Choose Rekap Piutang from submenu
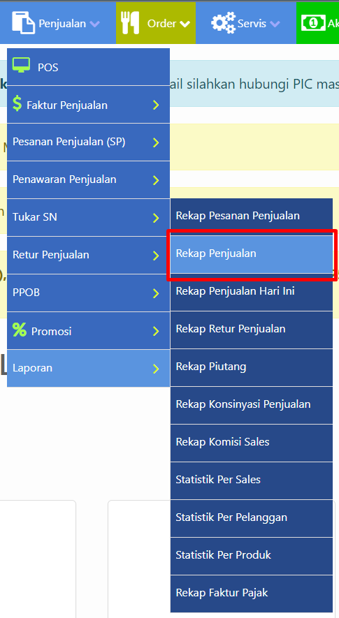 tap(252, 367)
